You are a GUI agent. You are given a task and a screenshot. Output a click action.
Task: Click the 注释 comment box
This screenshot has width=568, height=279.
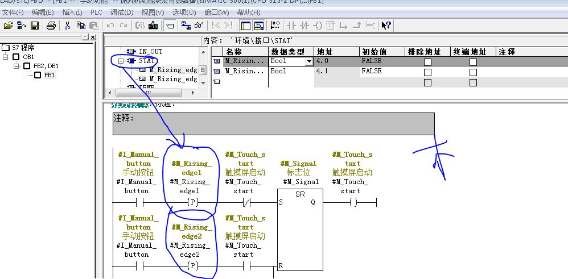pos(274,124)
